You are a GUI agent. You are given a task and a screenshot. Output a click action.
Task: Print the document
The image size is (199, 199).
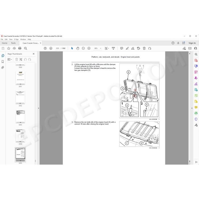pos(20,48)
